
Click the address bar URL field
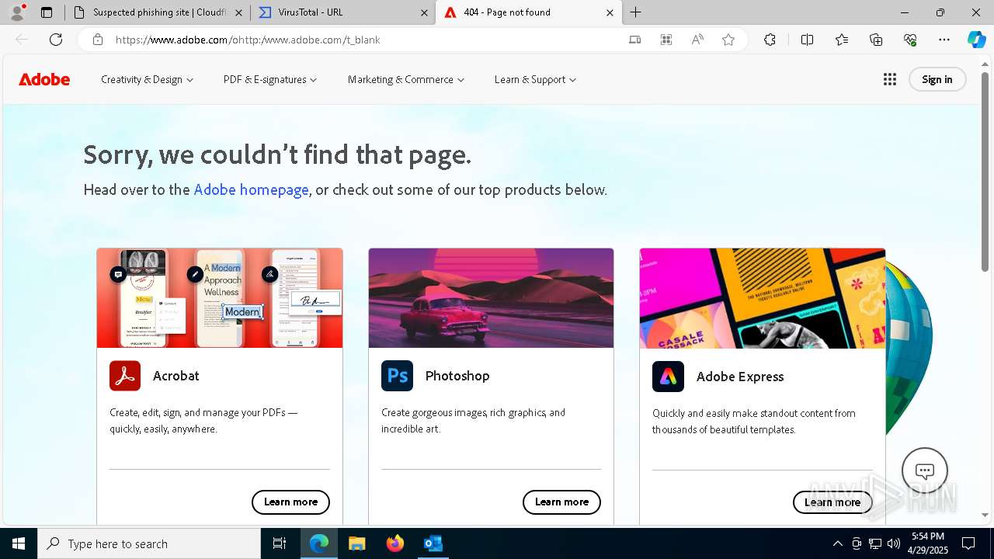[x=365, y=40]
